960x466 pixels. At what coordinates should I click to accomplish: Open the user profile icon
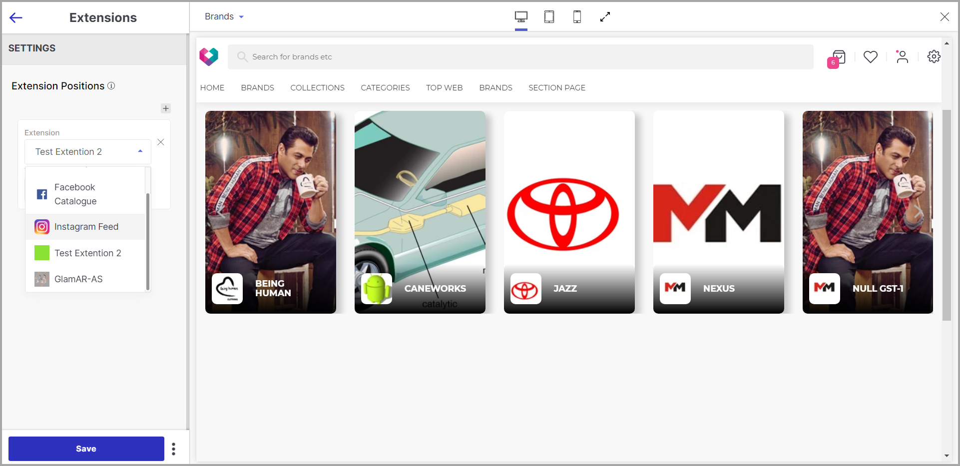(x=902, y=57)
